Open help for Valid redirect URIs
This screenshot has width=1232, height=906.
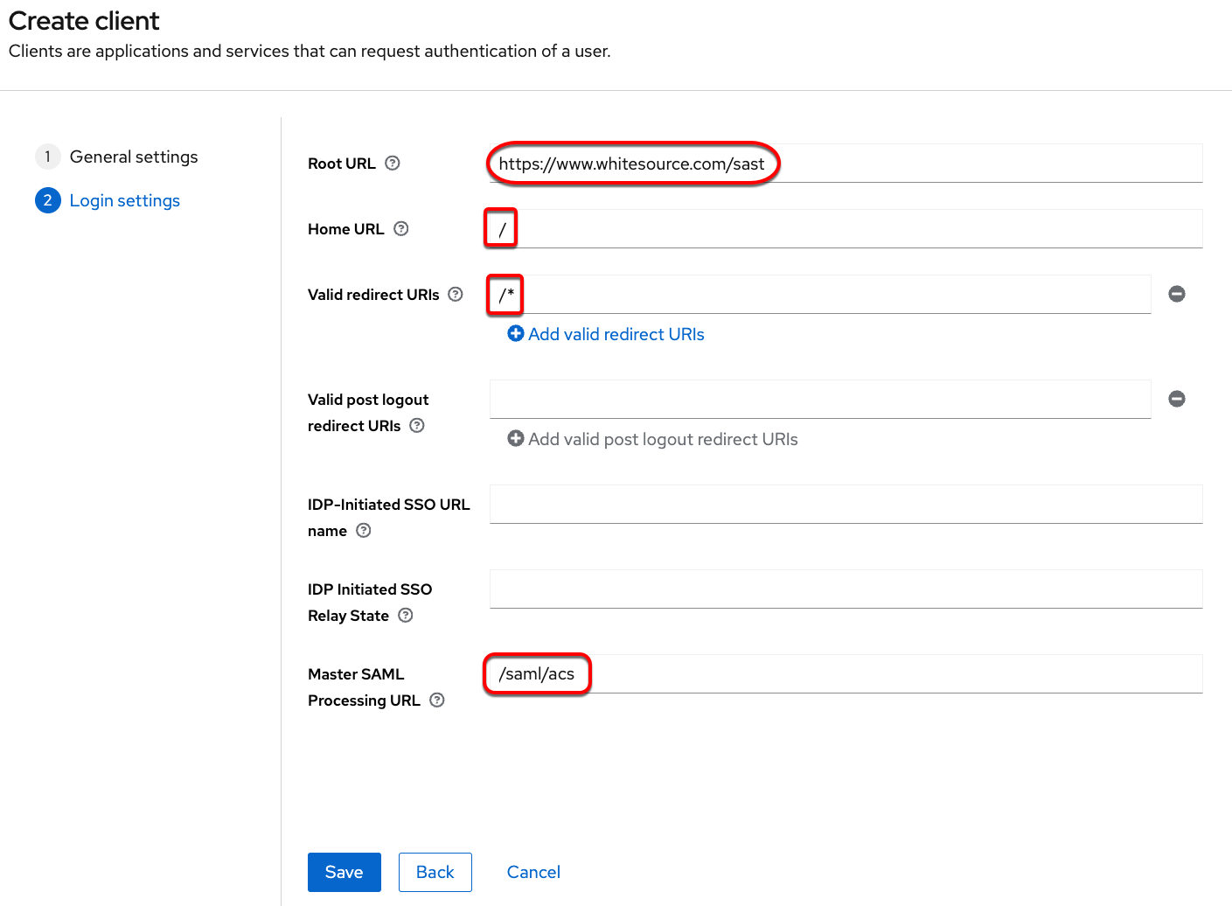coord(456,294)
